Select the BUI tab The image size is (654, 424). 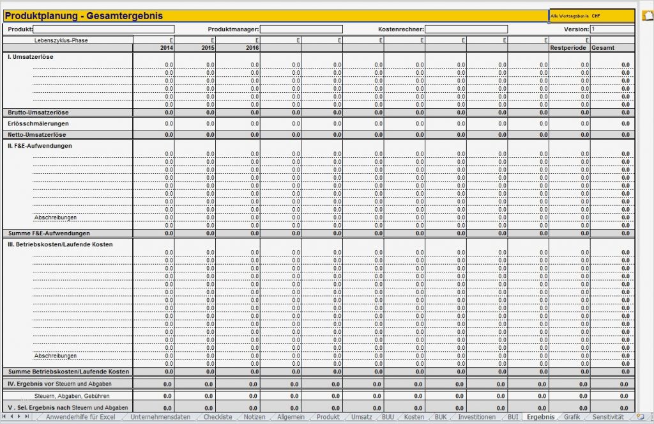click(x=513, y=417)
